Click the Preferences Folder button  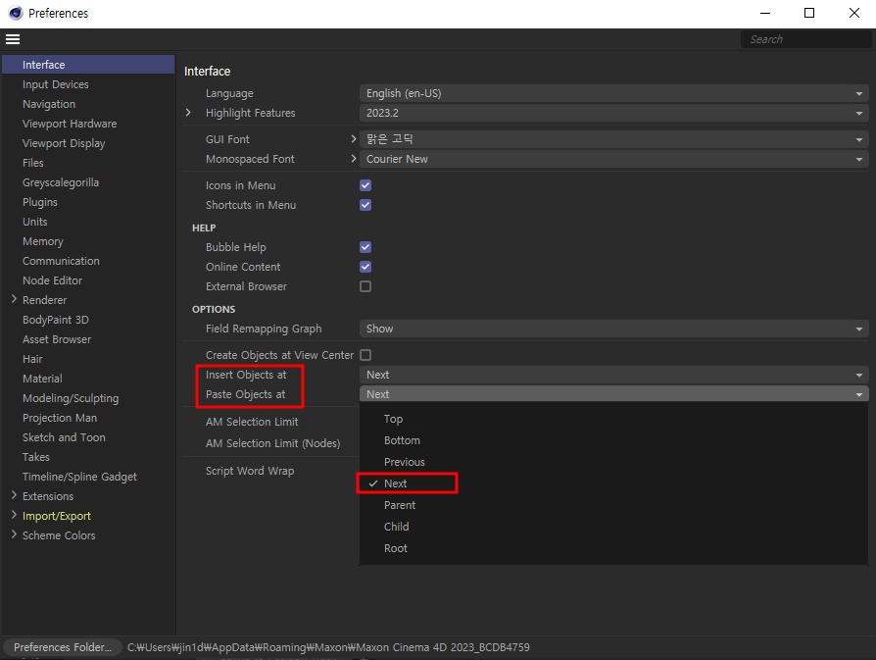[x=63, y=647]
